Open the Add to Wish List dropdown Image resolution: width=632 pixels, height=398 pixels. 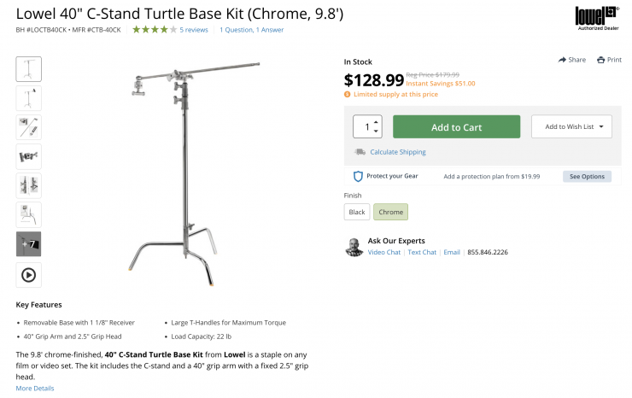[x=571, y=127]
